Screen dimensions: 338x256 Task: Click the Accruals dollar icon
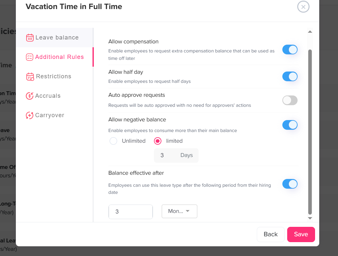(29, 96)
